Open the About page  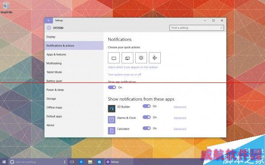pyautogui.click(x=74, y=125)
